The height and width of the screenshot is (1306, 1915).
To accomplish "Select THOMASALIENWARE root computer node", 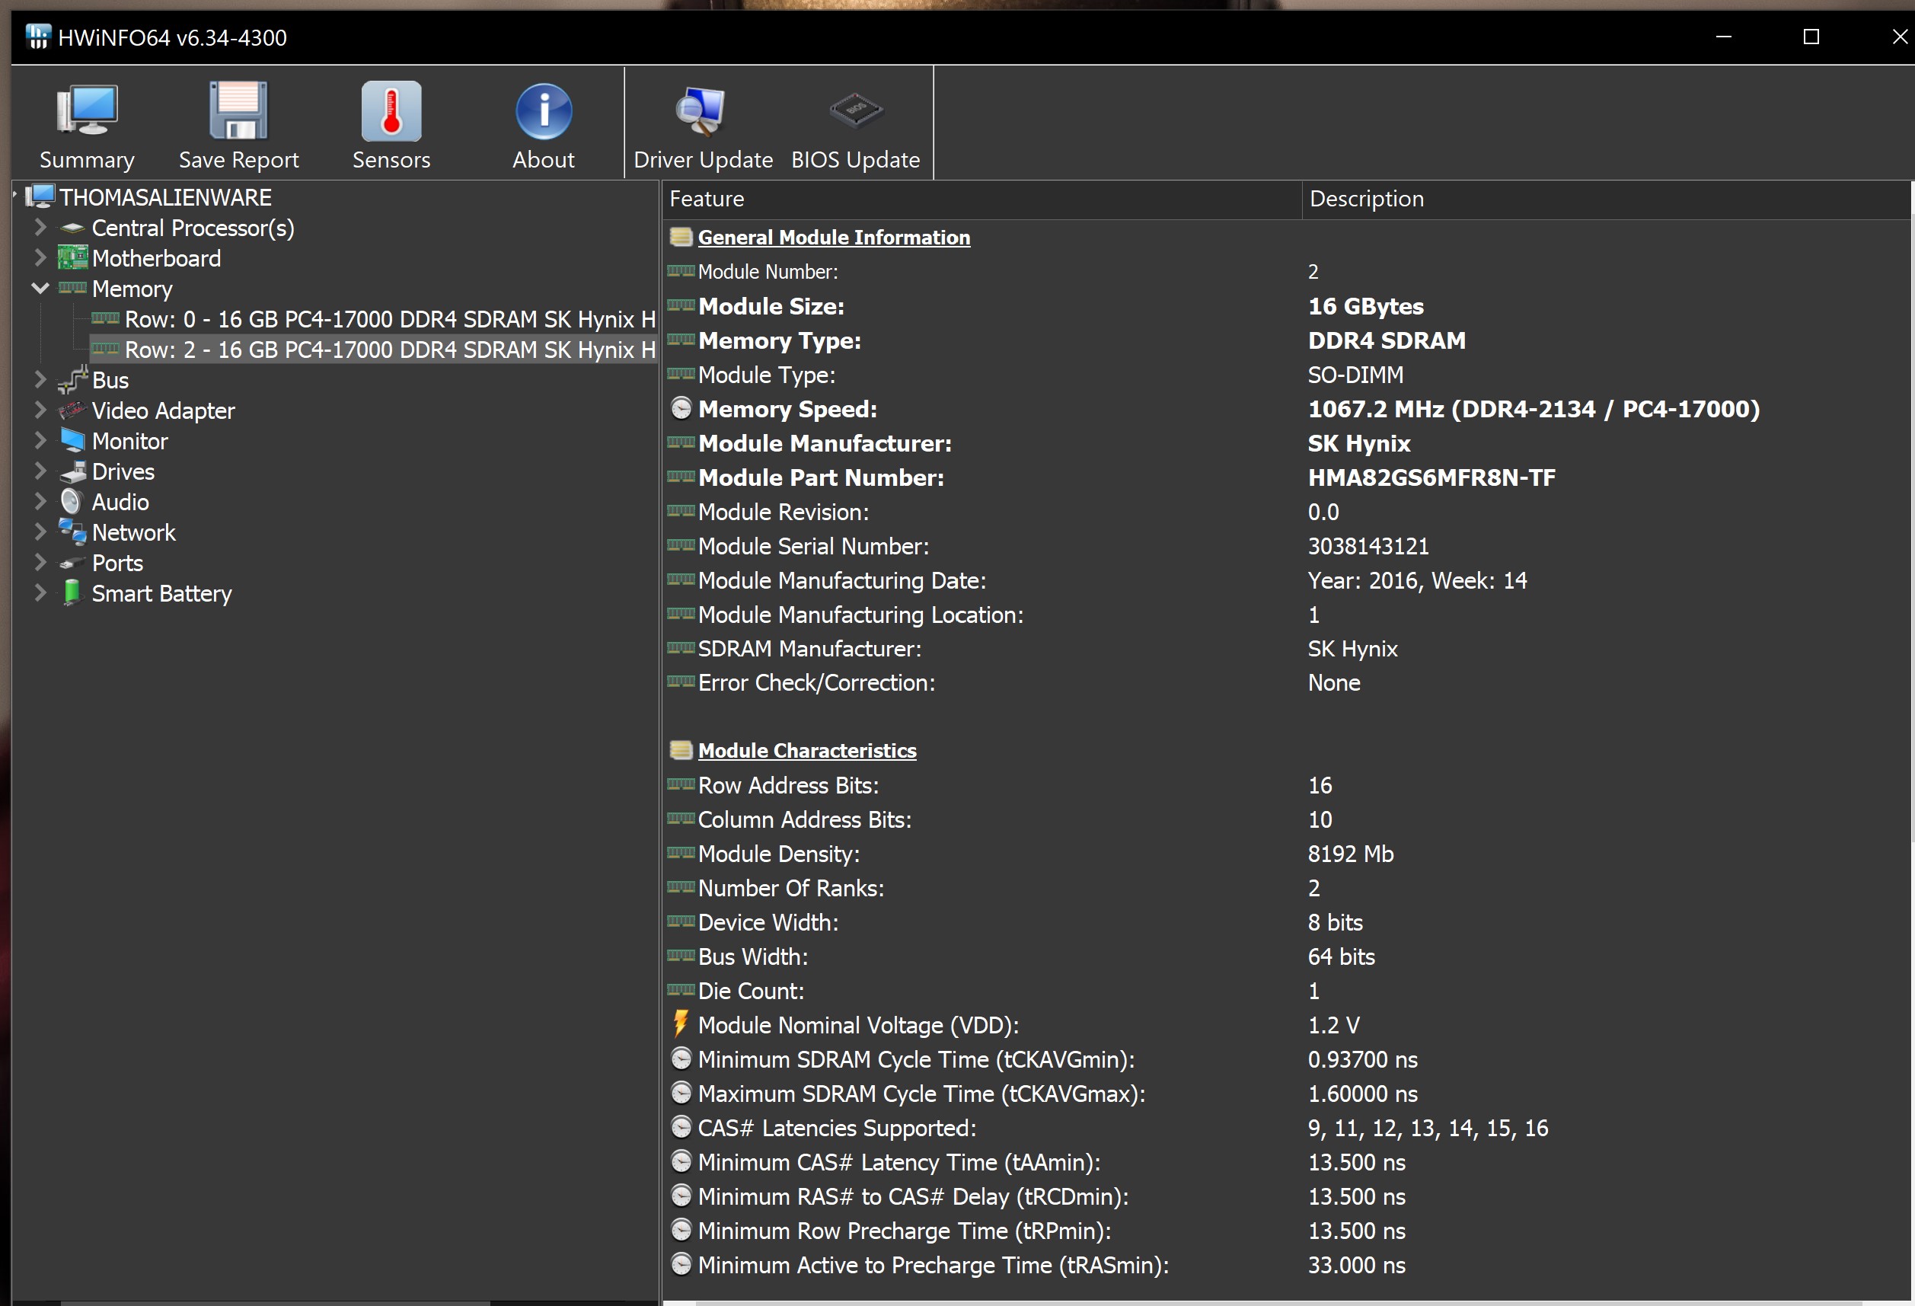I will pos(164,197).
